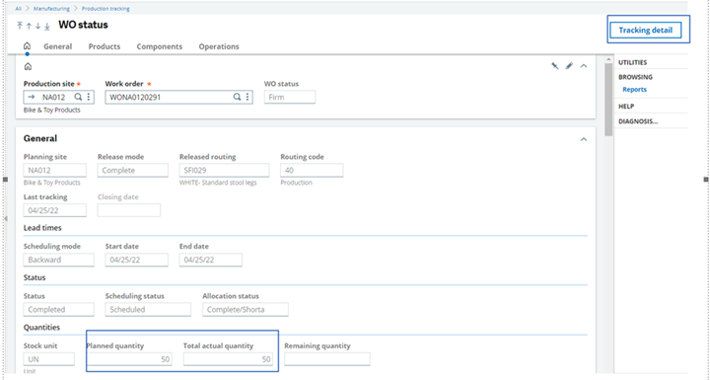Click Production site jump arrow icon

31,97
